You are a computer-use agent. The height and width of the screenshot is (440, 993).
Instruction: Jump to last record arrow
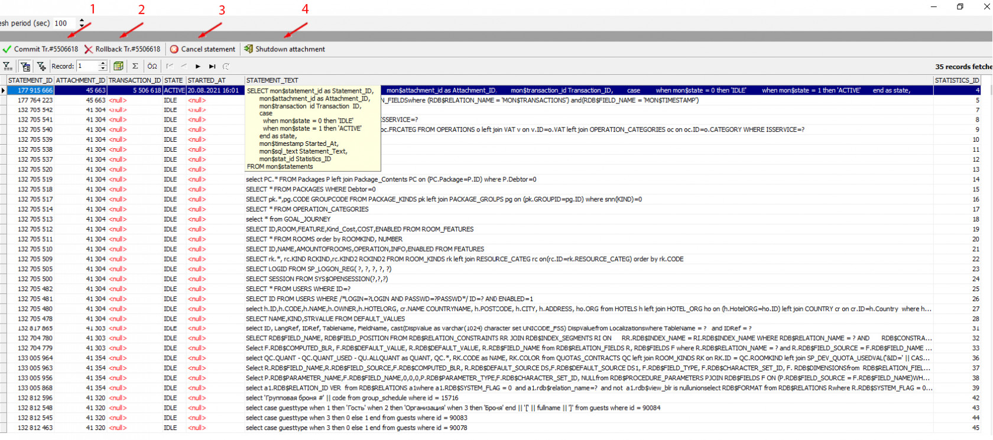212,66
